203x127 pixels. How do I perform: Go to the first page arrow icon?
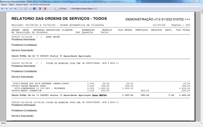point(2,9)
